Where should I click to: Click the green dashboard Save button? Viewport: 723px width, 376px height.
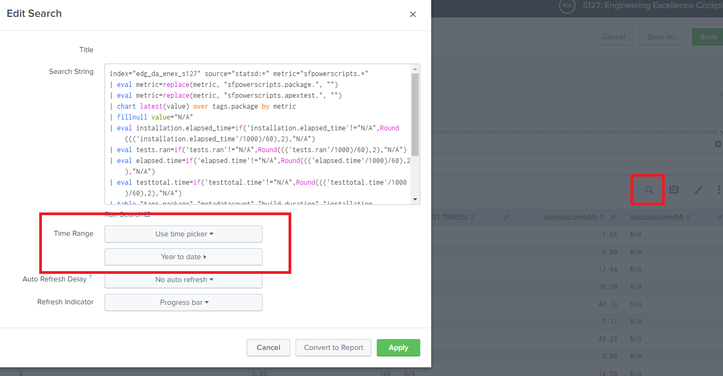point(708,37)
